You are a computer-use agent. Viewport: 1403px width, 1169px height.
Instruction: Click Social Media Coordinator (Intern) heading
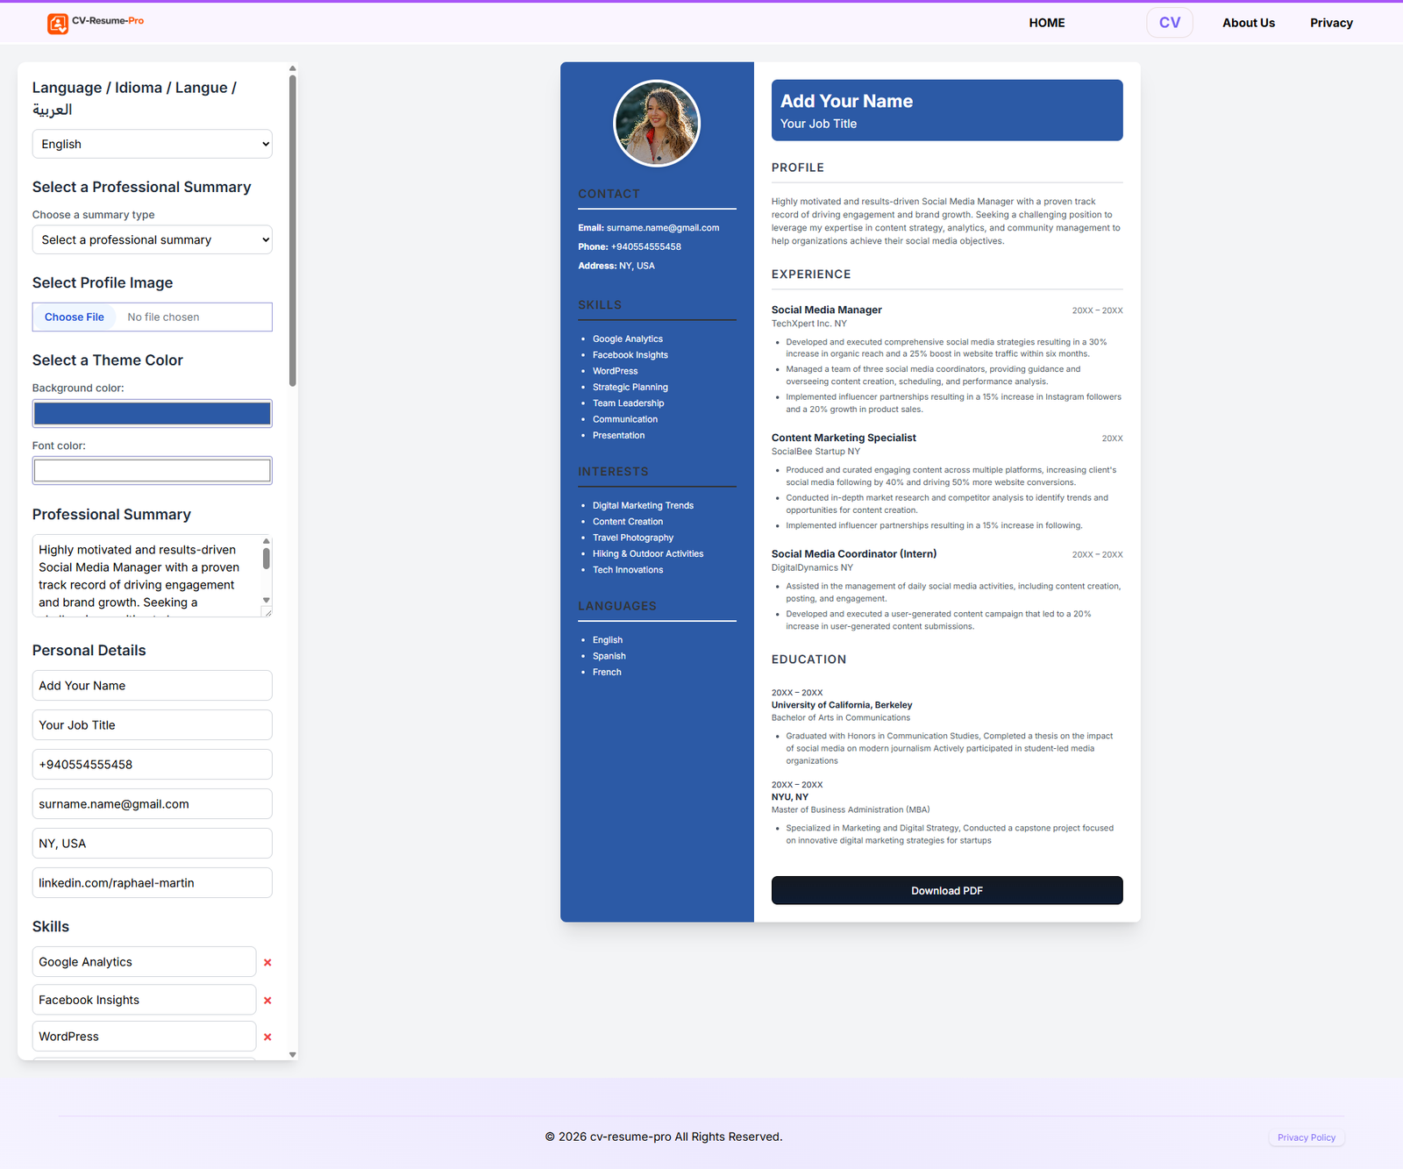click(x=854, y=554)
